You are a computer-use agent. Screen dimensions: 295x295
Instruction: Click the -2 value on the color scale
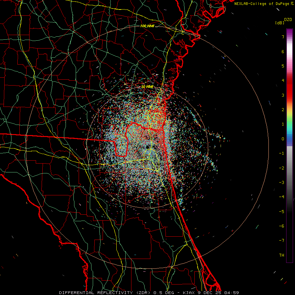click(282, 168)
